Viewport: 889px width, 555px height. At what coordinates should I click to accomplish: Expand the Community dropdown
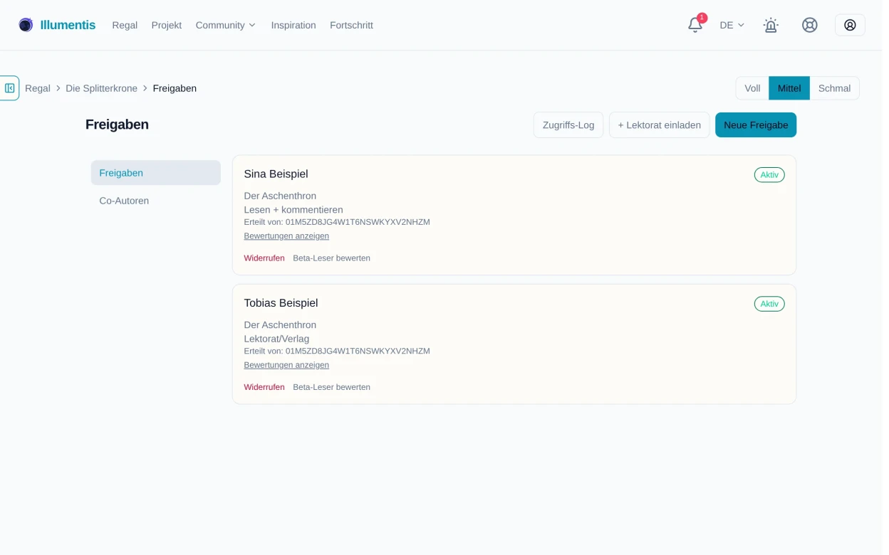click(x=225, y=25)
